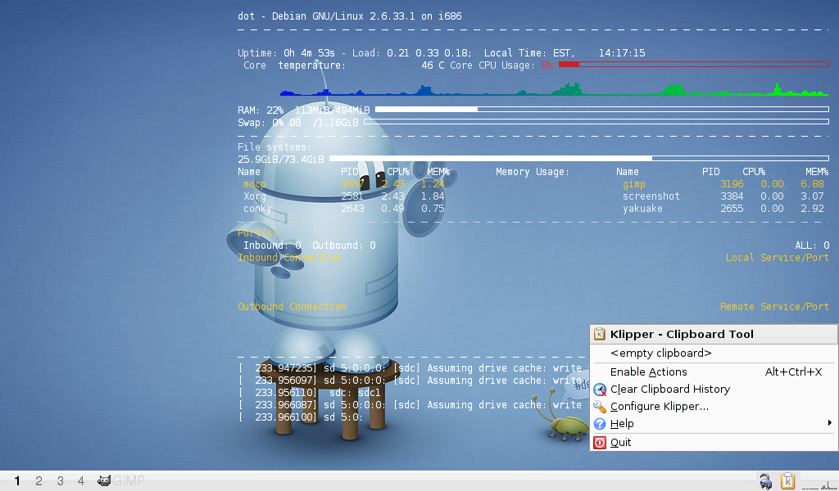This screenshot has height=491, width=839.
Task: Switch to workspace 1 in the taskbar pager
Action: pyautogui.click(x=17, y=481)
